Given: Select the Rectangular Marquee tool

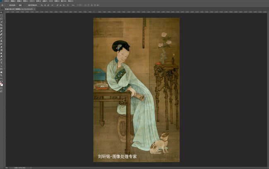Looking at the screenshot, I should click(x=1, y=15).
